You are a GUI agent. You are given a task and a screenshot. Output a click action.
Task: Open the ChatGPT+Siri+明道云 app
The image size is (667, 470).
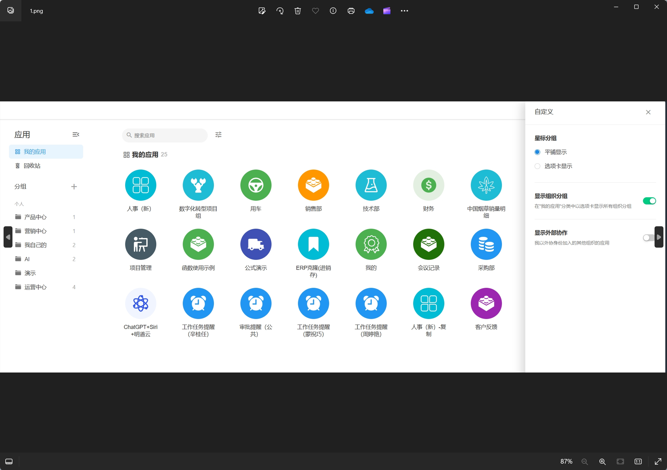(141, 303)
